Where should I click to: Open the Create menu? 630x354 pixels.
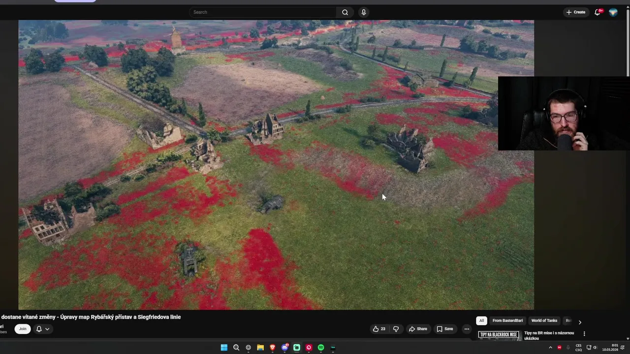point(576,12)
